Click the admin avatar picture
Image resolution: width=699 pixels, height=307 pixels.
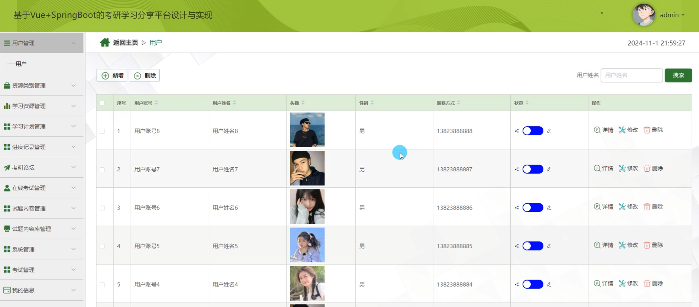(644, 15)
